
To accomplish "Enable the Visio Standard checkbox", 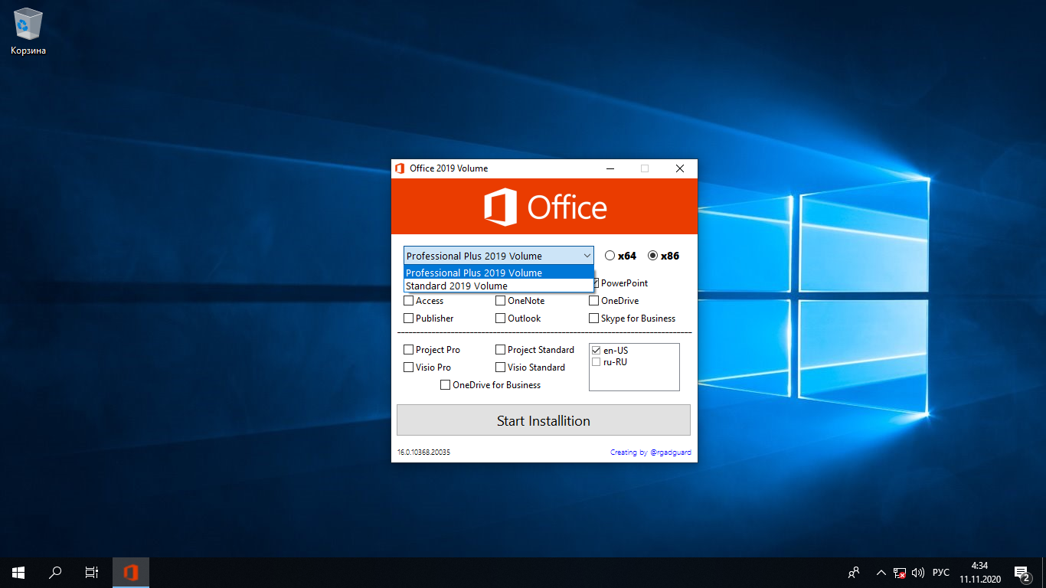I will point(500,367).
